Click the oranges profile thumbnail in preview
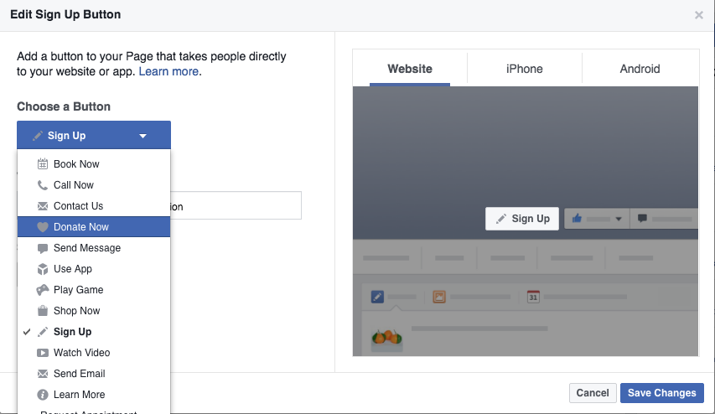This screenshot has height=414, width=715. pyautogui.click(x=386, y=339)
